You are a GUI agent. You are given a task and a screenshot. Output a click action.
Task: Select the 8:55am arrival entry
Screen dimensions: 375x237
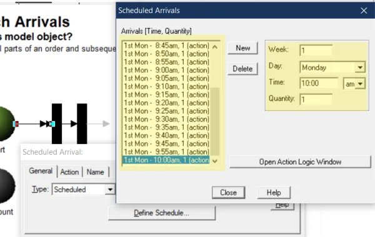pyautogui.click(x=166, y=62)
